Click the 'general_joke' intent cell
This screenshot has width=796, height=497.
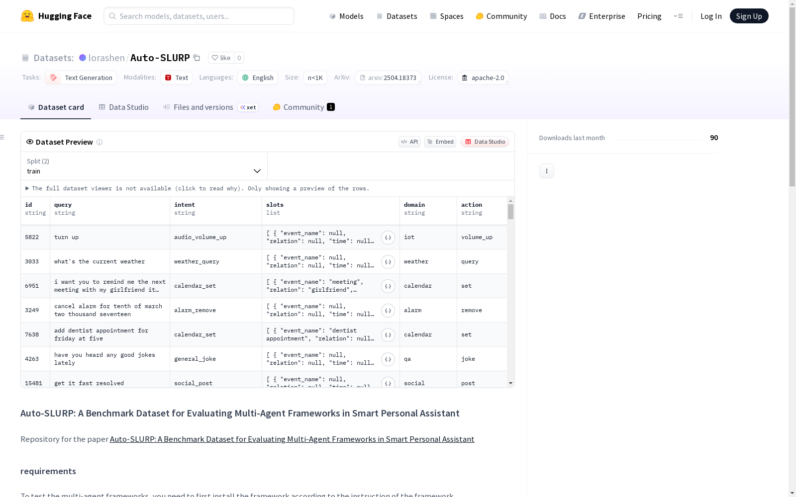click(x=216, y=359)
